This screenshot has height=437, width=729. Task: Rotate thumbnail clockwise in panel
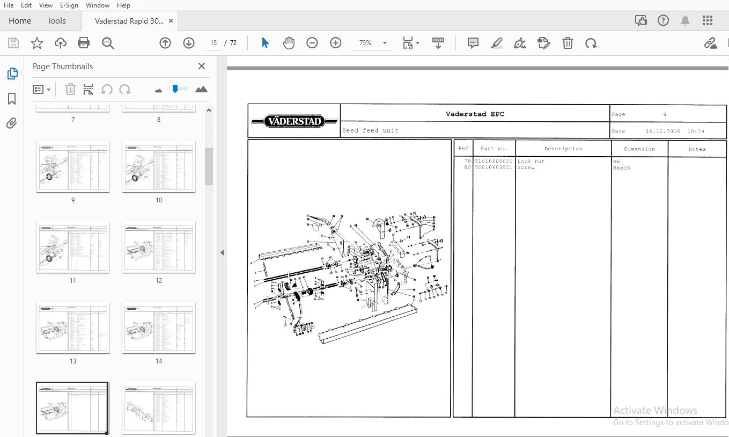point(125,90)
